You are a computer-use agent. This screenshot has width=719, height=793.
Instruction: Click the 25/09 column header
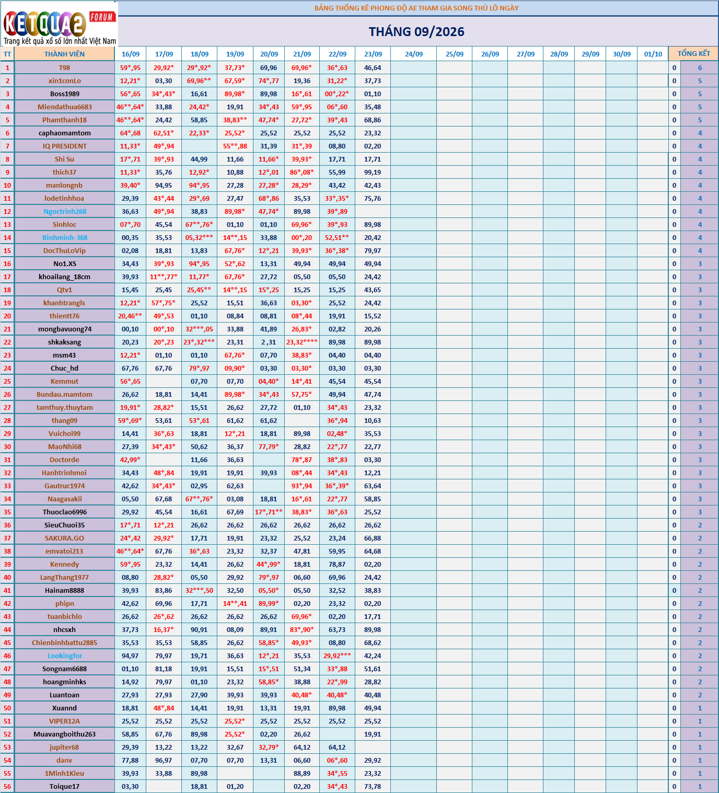tap(455, 54)
